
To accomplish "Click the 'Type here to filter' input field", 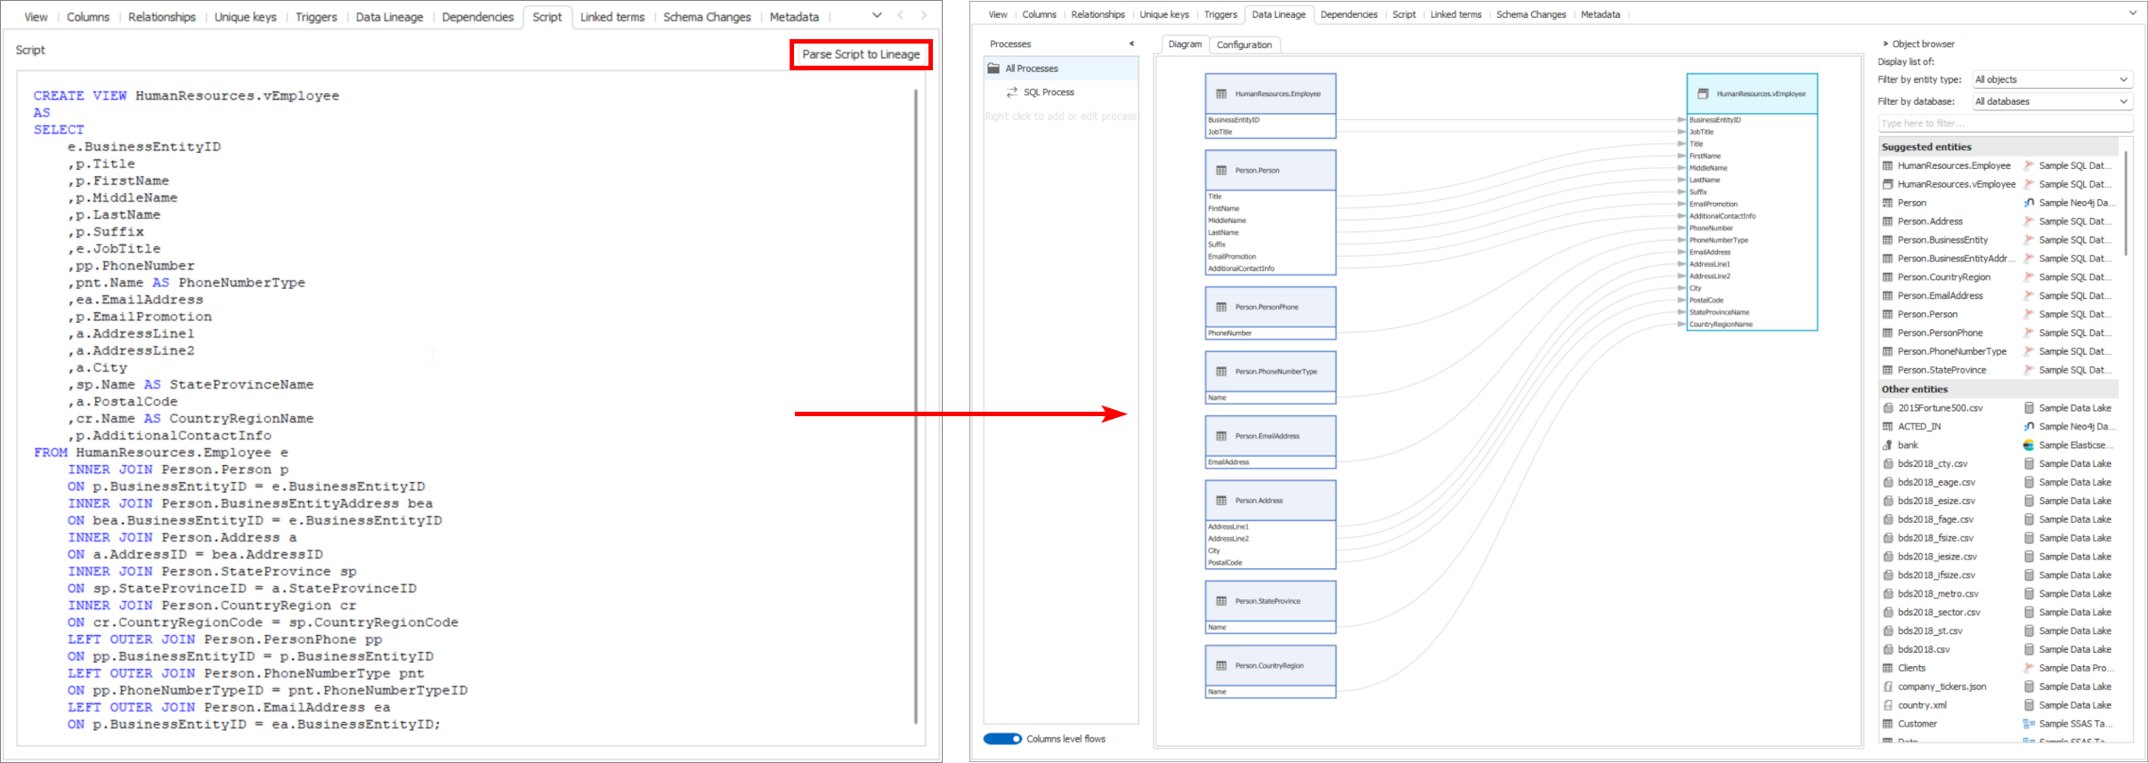I will 2003,124.
